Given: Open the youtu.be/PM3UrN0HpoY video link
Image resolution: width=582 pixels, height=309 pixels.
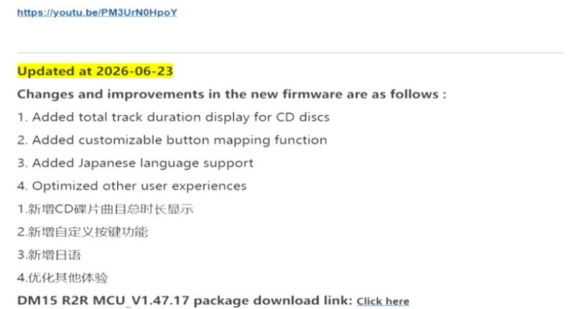Looking at the screenshot, I should point(97,13).
